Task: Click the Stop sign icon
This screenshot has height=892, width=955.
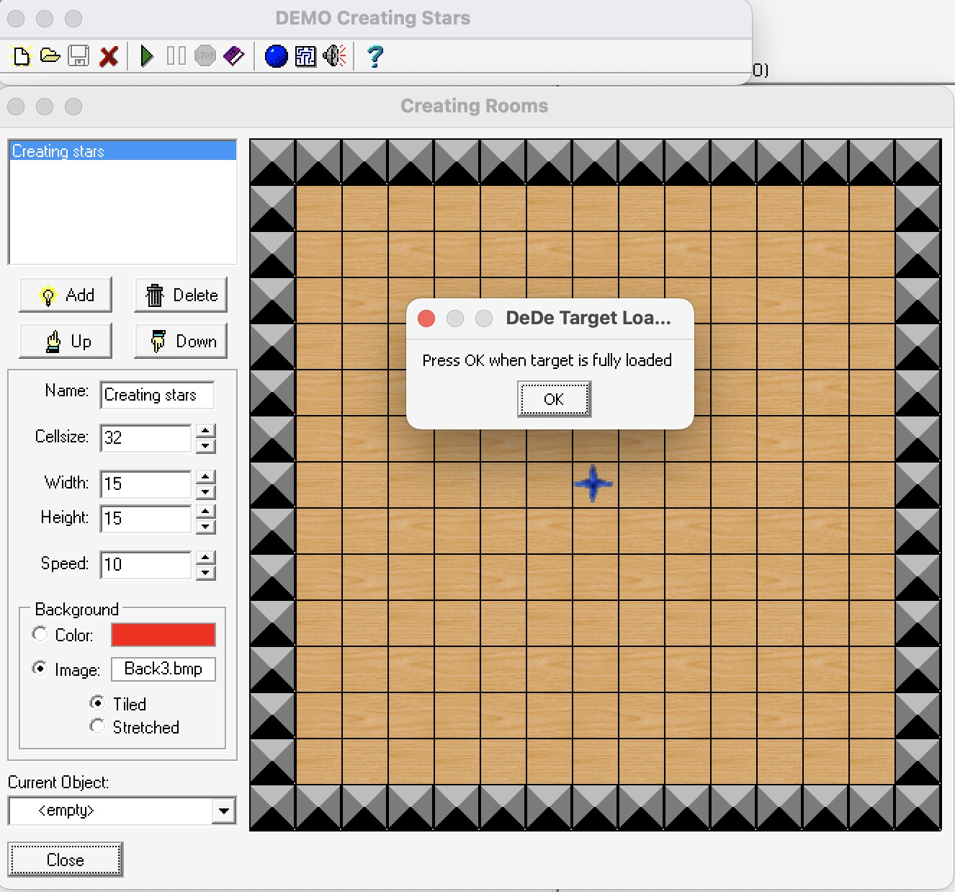Action: point(205,55)
